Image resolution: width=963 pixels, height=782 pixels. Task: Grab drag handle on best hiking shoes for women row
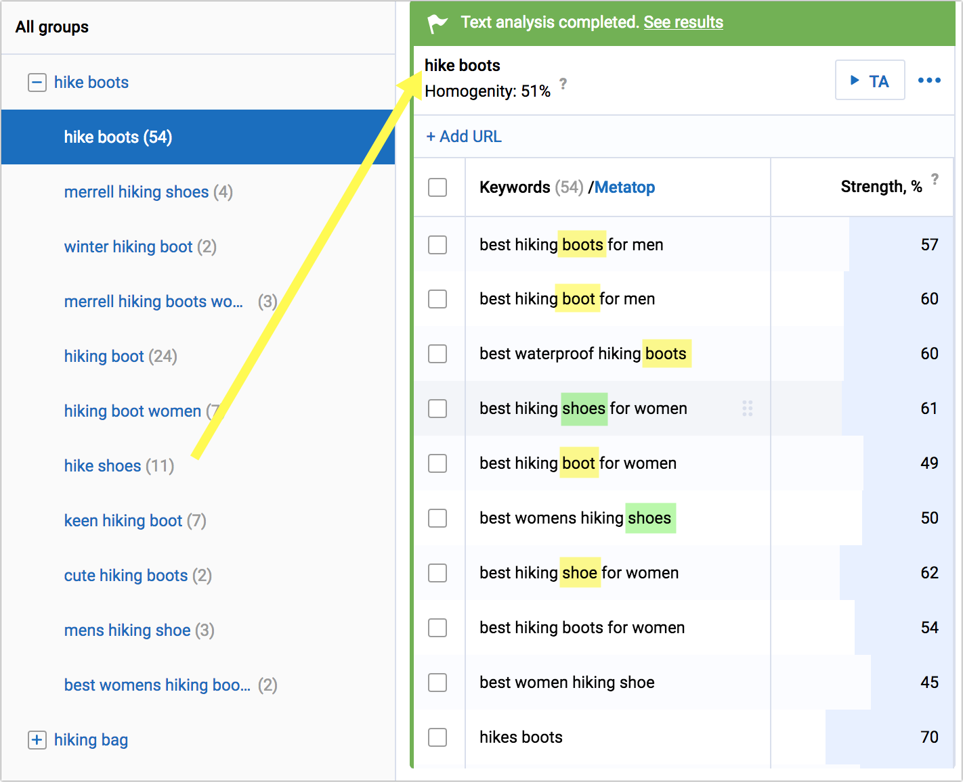[x=748, y=408]
